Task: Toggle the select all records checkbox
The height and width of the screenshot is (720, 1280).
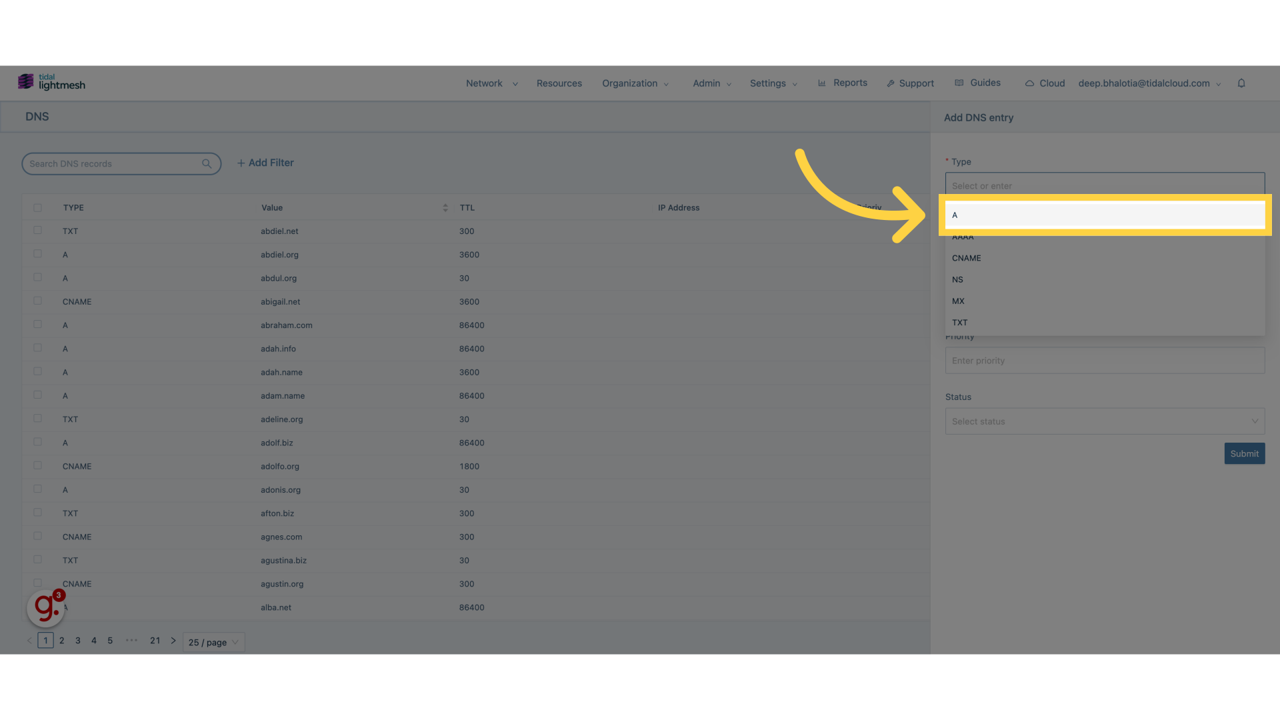Action: (x=38, y=207)
